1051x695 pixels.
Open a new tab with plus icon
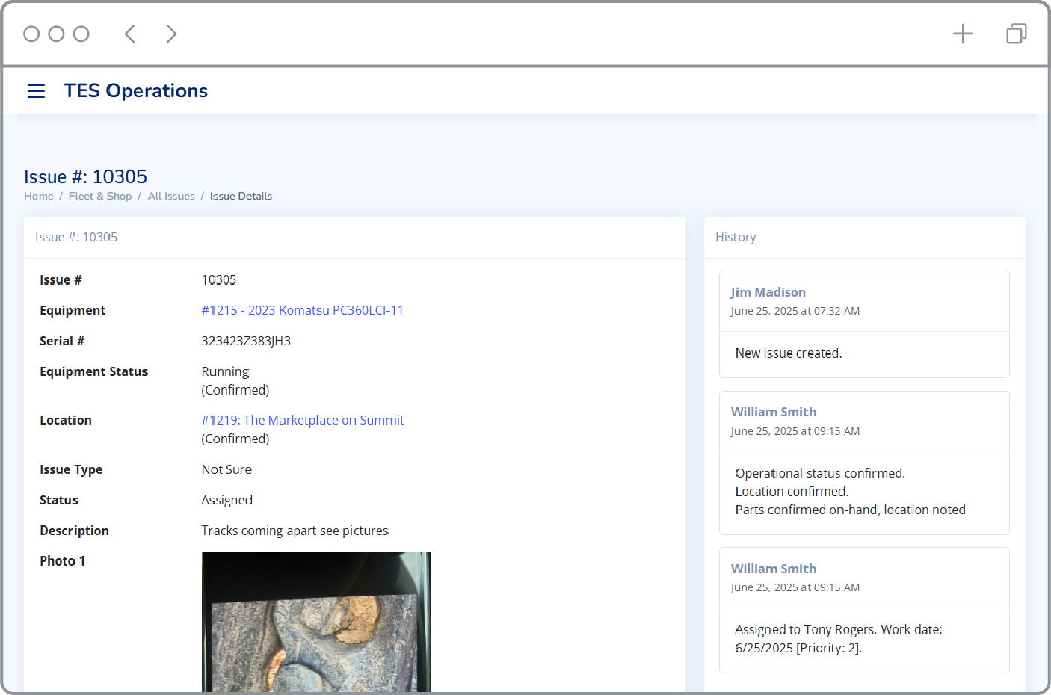962,34
